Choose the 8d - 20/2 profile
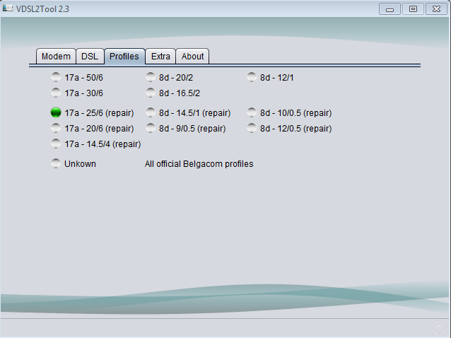The image size is (451, 338). click(x=151, y=77)
